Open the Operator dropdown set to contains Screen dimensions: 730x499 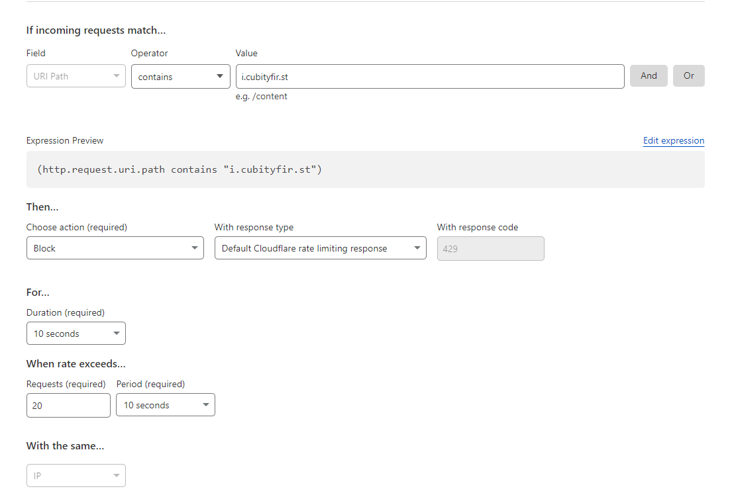[x=180, y=76]
